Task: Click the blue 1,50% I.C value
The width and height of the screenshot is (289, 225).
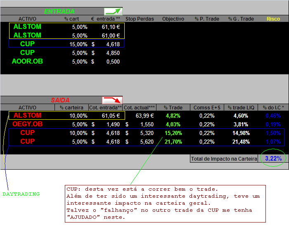Action: pyautogui.click(x=273, y=133)
